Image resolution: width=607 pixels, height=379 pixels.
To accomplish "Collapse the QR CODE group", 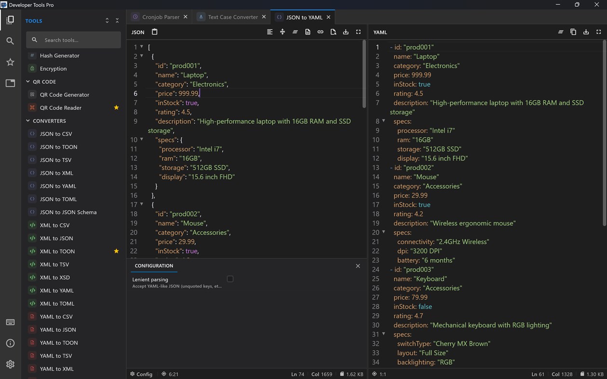I will click(28, 81).
